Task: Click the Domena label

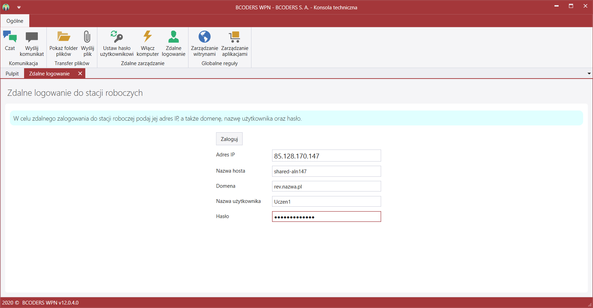Action: point(226,186)
